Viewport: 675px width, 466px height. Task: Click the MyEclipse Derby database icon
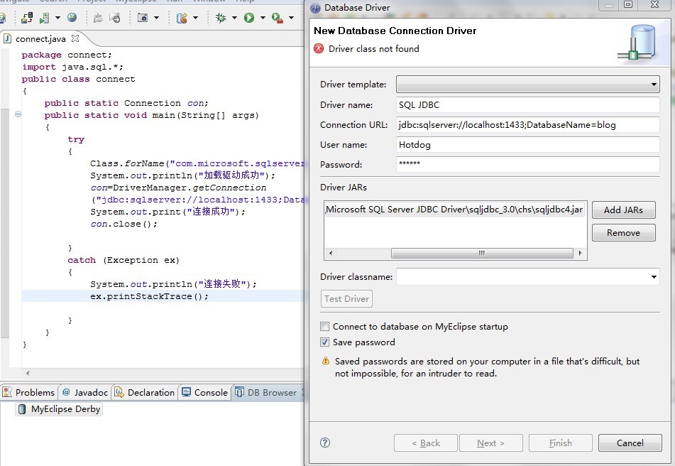pos(22,408)
